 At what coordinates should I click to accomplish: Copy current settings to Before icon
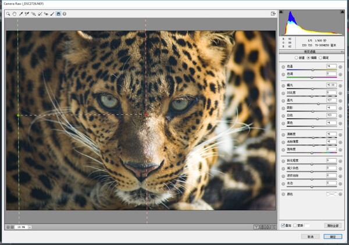(x=268, y=227)
